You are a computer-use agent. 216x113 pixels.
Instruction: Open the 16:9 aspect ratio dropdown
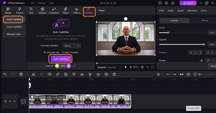tap(136, 67)
